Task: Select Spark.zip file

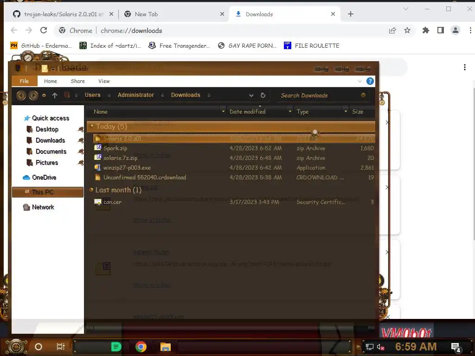Action: coord(234,148)
